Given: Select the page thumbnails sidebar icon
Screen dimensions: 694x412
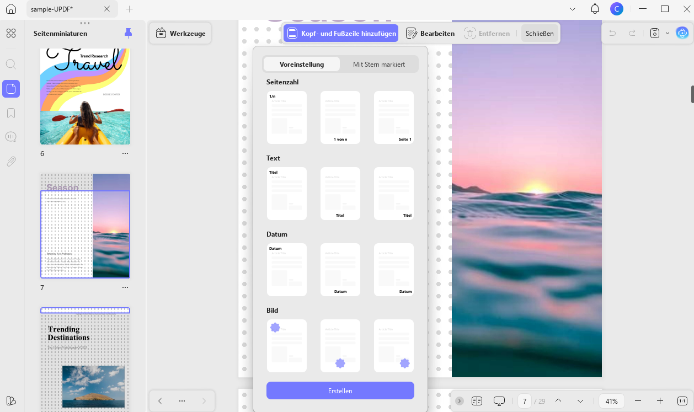Looking at the screenshot, I should (11, 89).
